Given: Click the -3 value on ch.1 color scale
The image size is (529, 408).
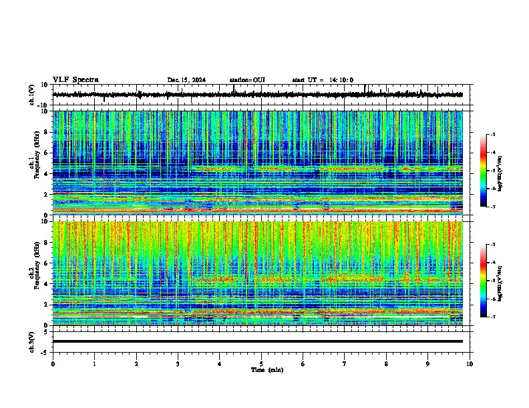Looking at the screenshot, I should (x=492, y=135).
